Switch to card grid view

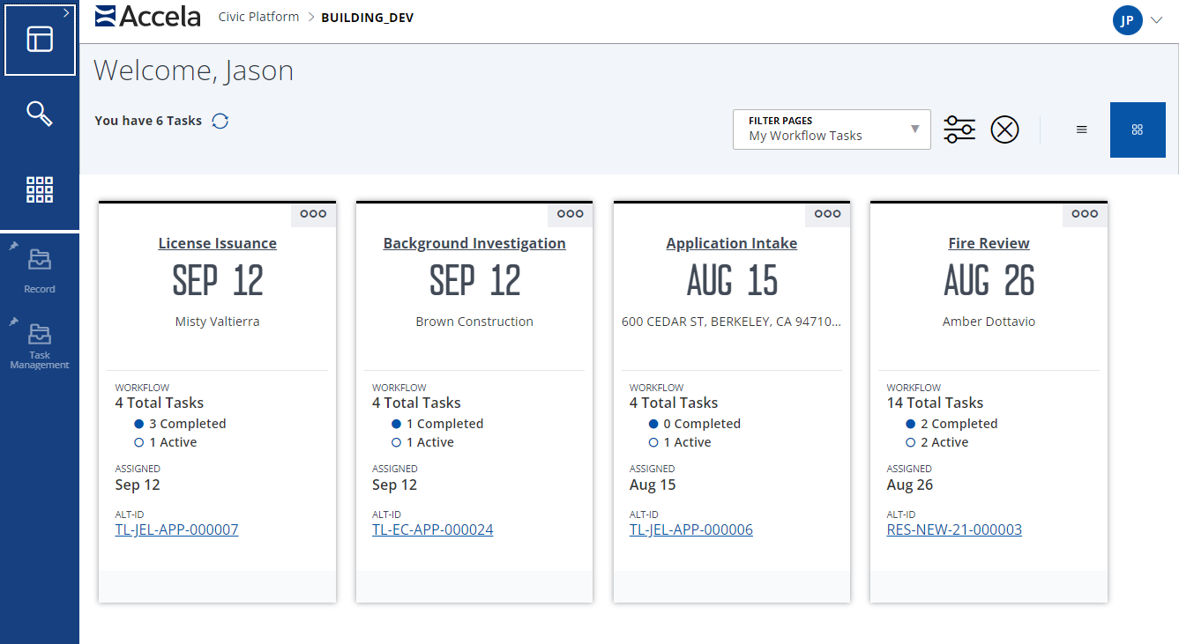tap(1138, 130)
